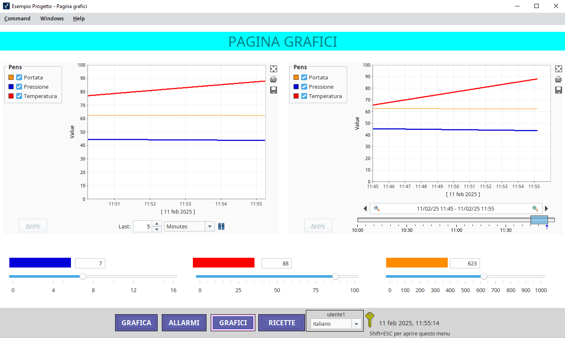This screenshot has width=565, height=338.
Task: Uncheck Pressione pen in right chart
Action: (x=304, y=87)
